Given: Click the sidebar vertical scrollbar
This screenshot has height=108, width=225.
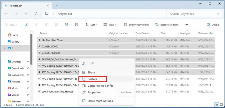Looking at the screenshot, I should point(31,49).
